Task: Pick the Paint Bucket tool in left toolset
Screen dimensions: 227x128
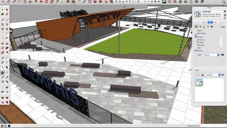Action: click(2, 14)
